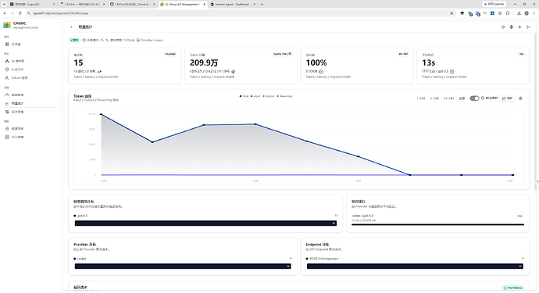Toggle the Input series in chart legend

click(x=255, y=96)
